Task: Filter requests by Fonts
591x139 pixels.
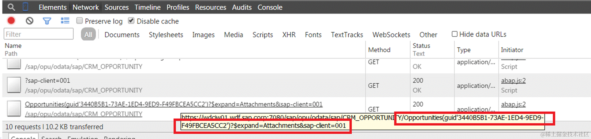Action: pyautogui.click(x=313, y=35)
